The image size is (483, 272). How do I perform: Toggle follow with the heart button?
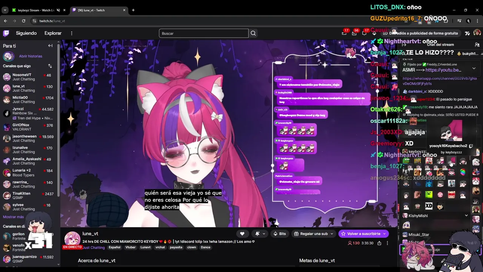coord(242,234)
